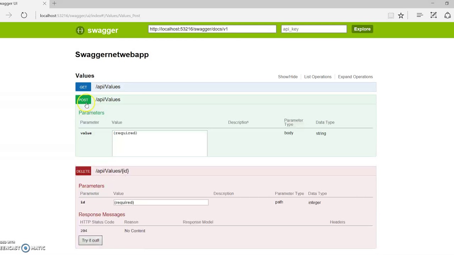
Task: Click the Explore button
Action: [x=362, y=29]
